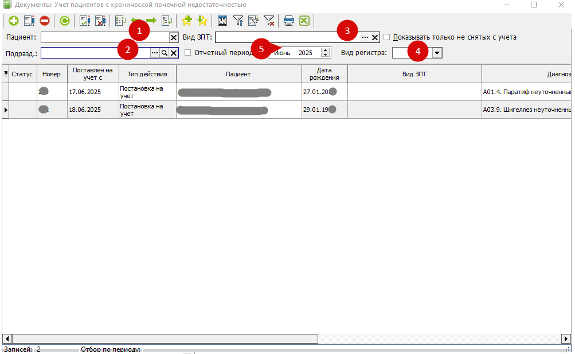Click the star with green plus icon
The image size is (575, 354).
click(187, 21)
